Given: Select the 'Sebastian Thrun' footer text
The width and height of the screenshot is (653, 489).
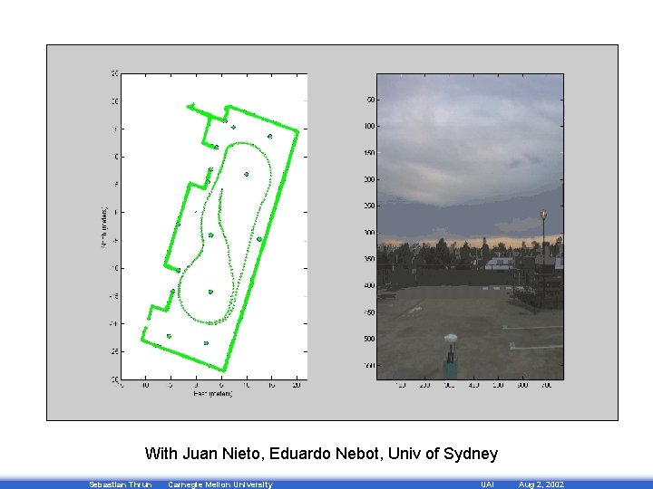Looking at the screenshot, I should click(121, 484).
